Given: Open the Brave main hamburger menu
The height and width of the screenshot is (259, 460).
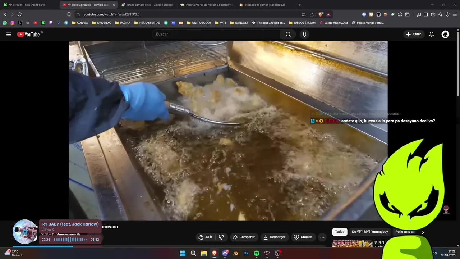Looking at the screenshot, I should 455,14.
